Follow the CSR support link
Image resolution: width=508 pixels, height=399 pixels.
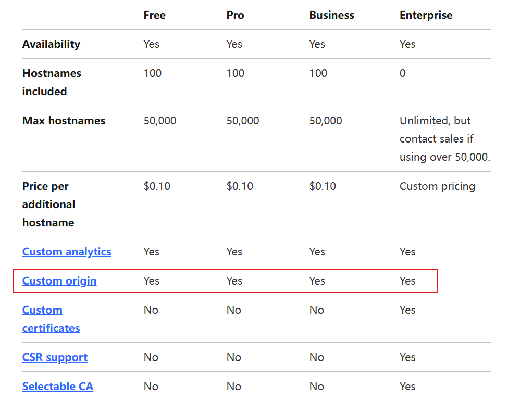point(55,357)
